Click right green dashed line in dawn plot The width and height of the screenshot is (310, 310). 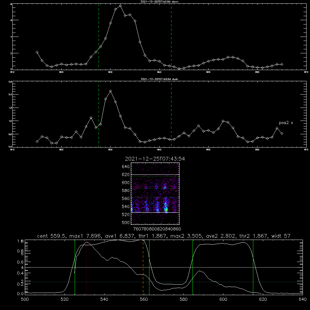click(171, 37)
